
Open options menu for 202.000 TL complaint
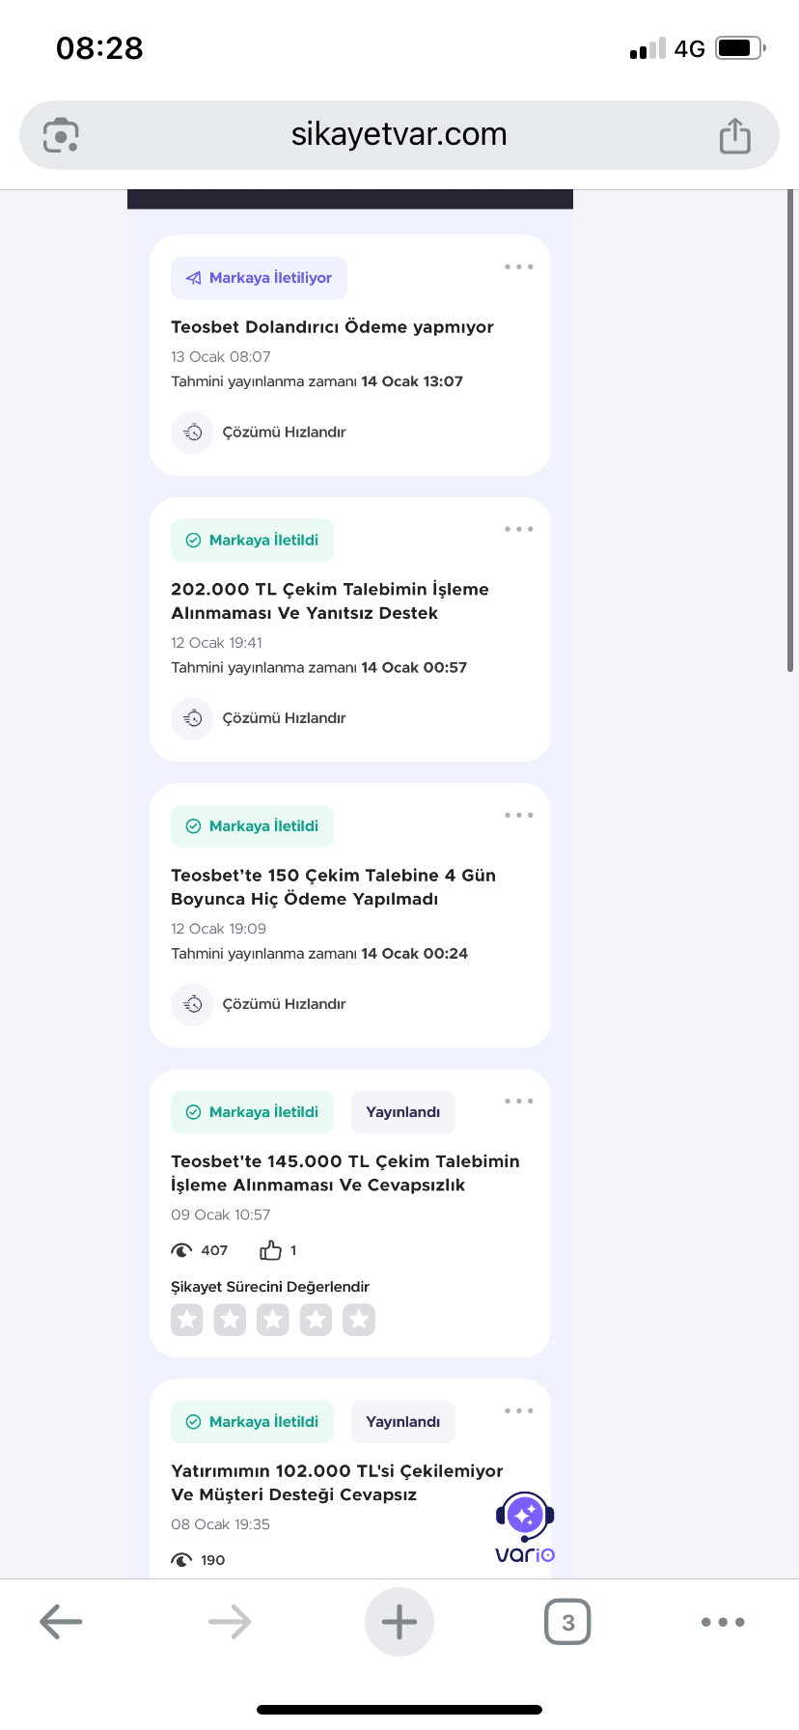click(x=518, y=529)
